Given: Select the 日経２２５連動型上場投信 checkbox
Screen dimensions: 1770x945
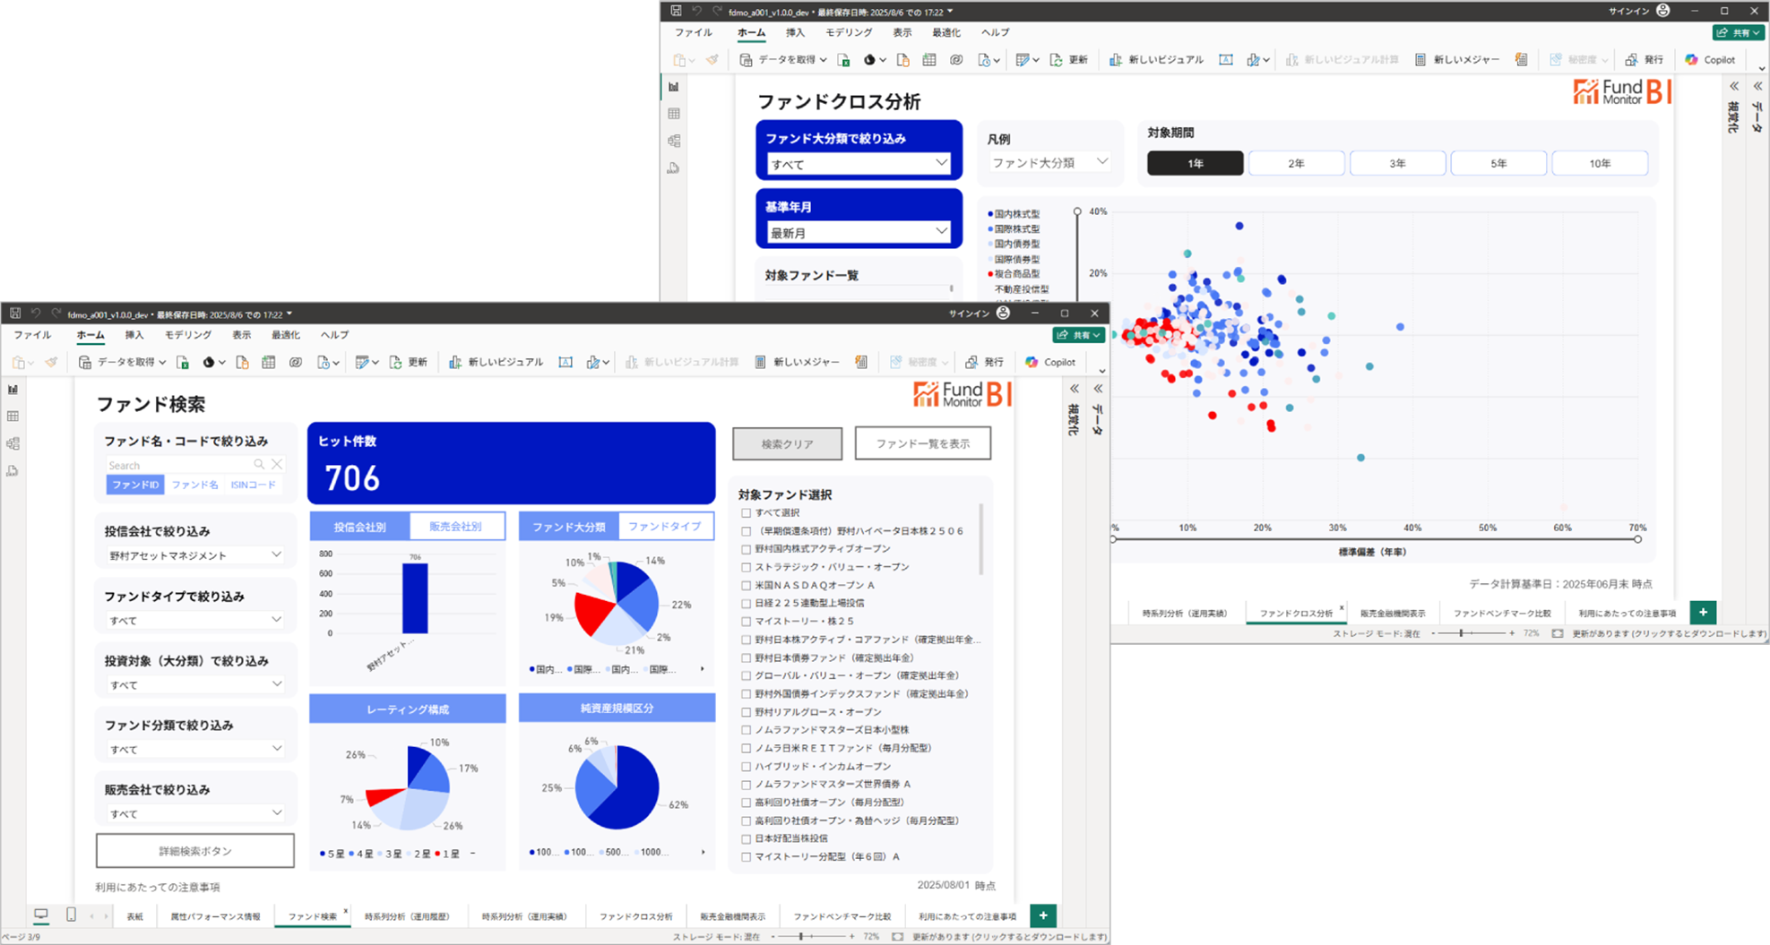Looking at the screenshot, I should click(x=746, y=603).
